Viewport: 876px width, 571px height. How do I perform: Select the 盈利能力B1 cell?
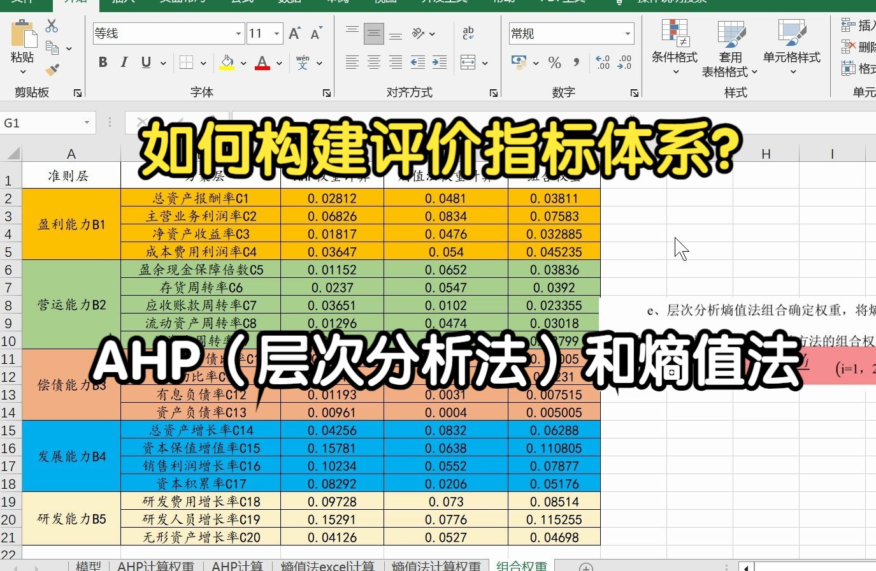click(x=71, y=224)
